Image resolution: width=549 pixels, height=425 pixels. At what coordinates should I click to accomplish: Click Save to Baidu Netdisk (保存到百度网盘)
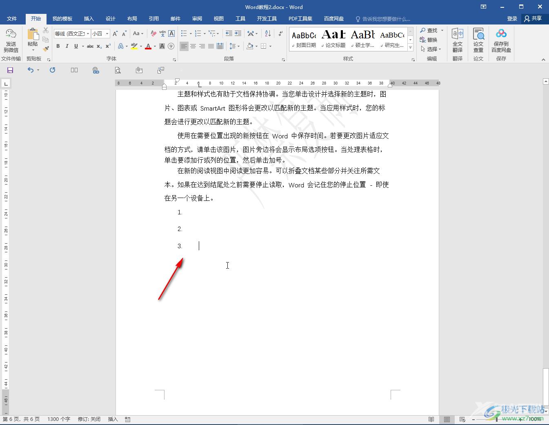pyautogui.click(x=501, y=40)
